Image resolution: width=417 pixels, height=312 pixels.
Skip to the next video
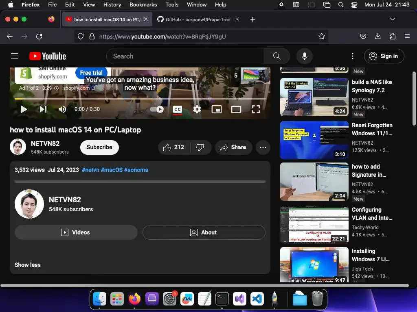point(43,109)
